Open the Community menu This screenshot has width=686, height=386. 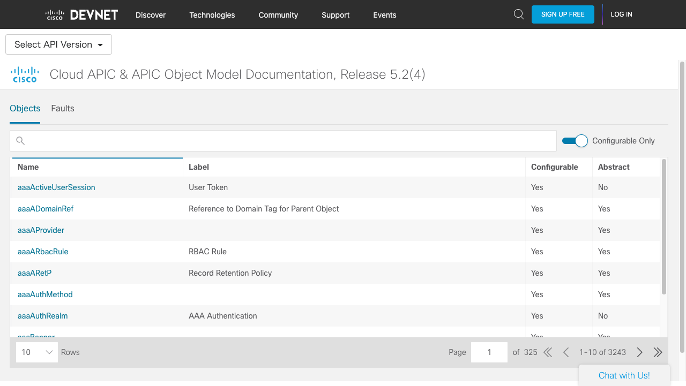click(x=278, y=15)
